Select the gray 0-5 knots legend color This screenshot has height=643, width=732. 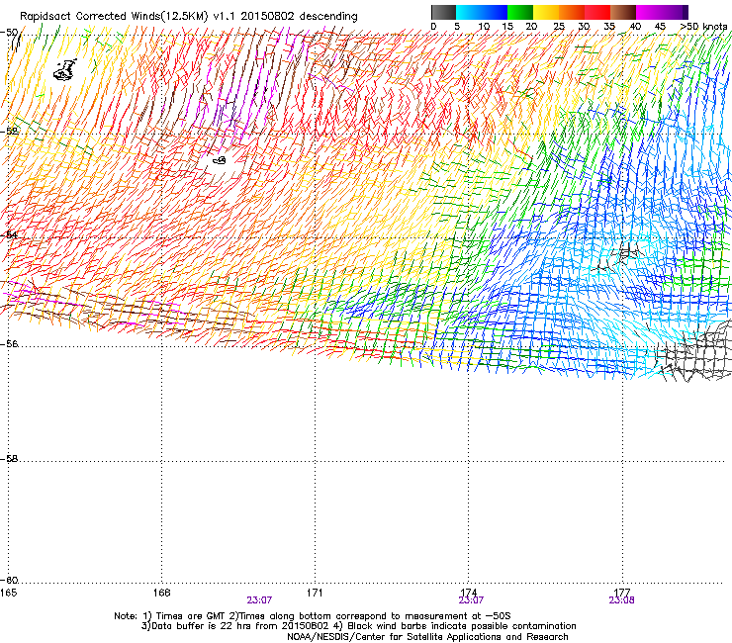[x=443, y=12]
